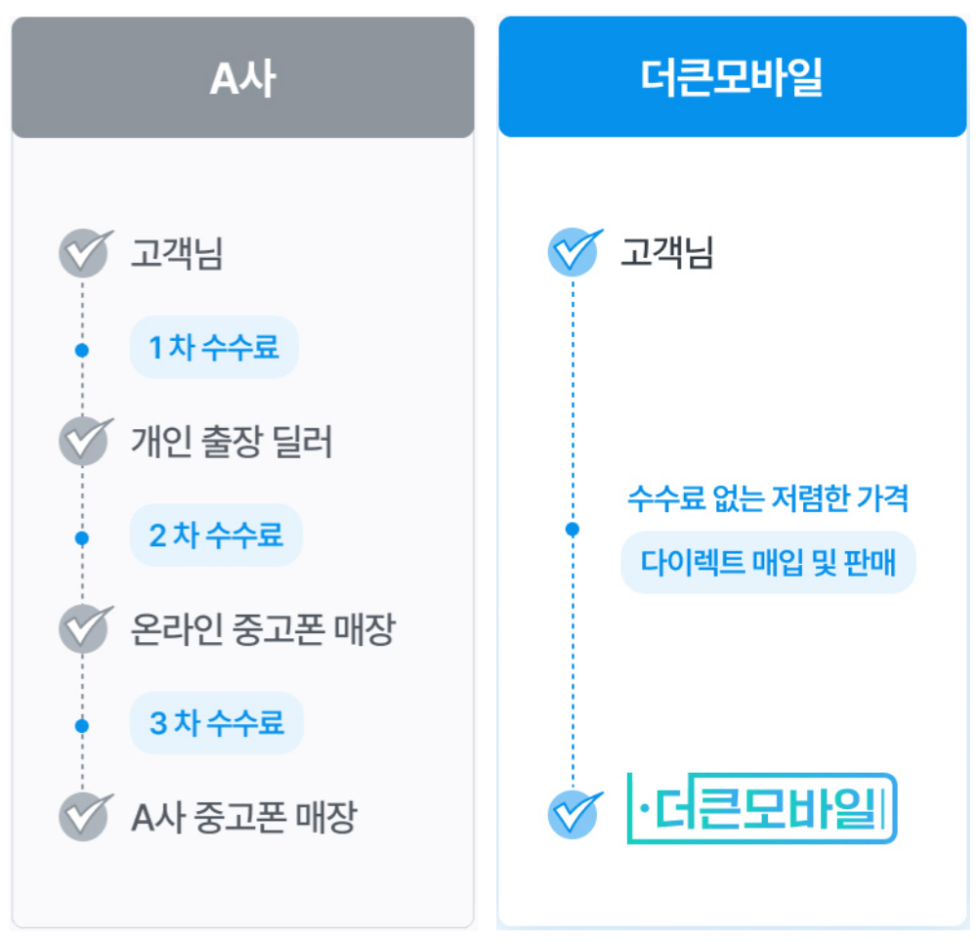
Task: Click the 다이렉트 매입 및 판매 badge
Action: click(x=768, y=562)
